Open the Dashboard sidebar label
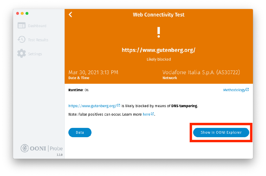 click(37, 26)
